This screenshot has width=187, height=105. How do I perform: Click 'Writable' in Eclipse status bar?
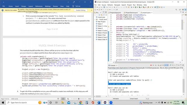tap(116, 99)
